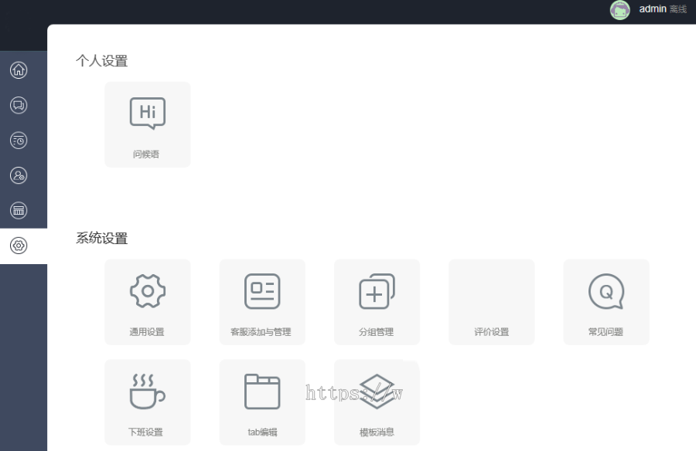Image resolution: width=696 pixels, height=451 pixels.
Task: Select the settings gear sidebar icon
Action: point(19,246)
